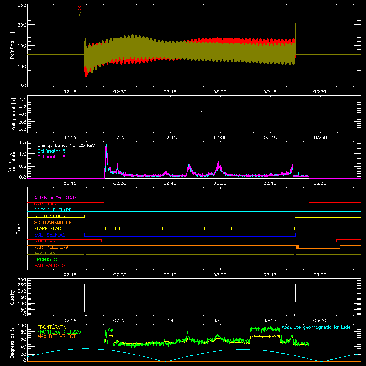Click the 80 tick on Degrees axis
This screenshot has width=366, height=366.
pos(23,332)
